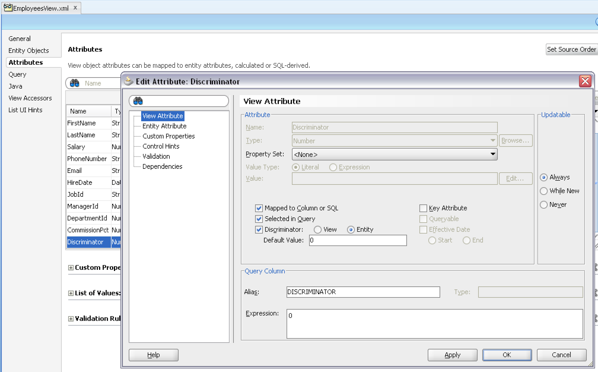Check the Key Attribute checkbox
This screenshot has height=372, width=598.
423,208
